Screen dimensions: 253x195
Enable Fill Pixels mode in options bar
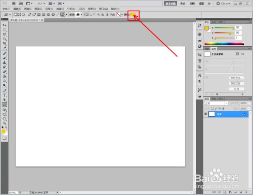coord(24,15)
